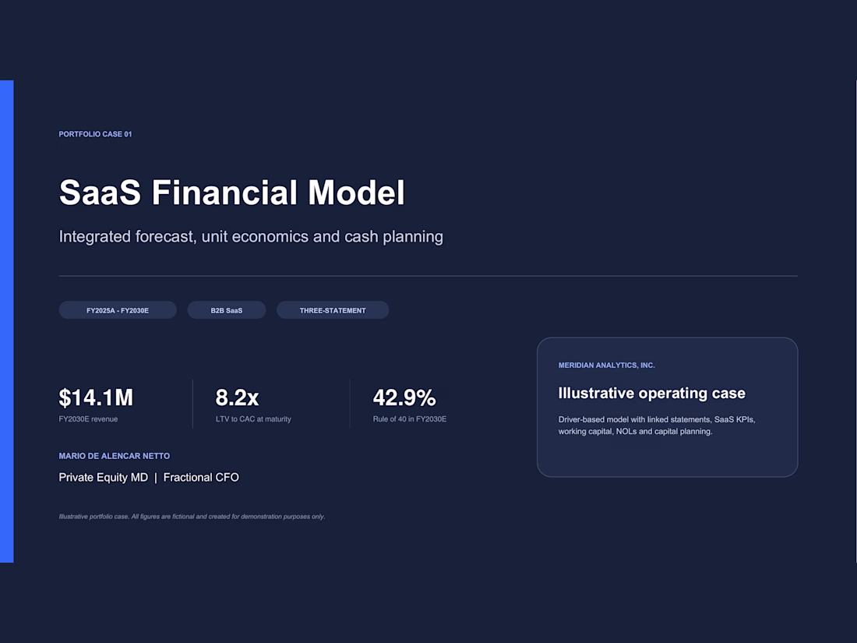Select the B2B SaaS pill tag
The height and width of the screenshot is (643, 857).
tap(226, 310)
